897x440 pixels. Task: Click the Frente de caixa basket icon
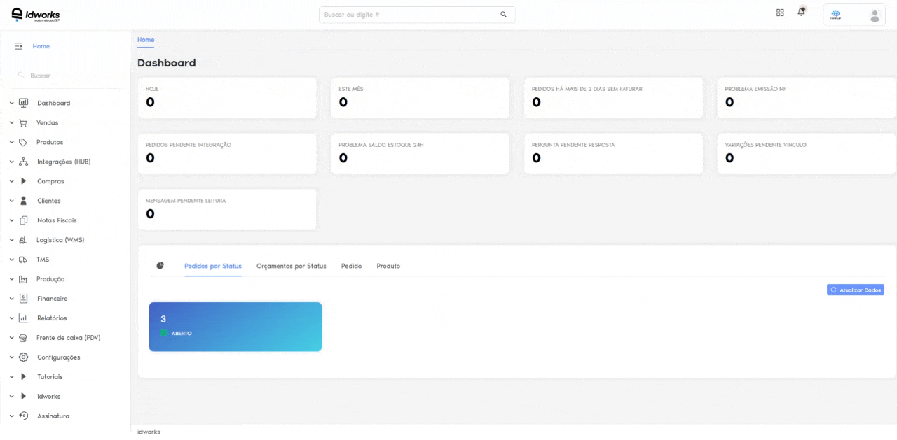pos(23,338)
